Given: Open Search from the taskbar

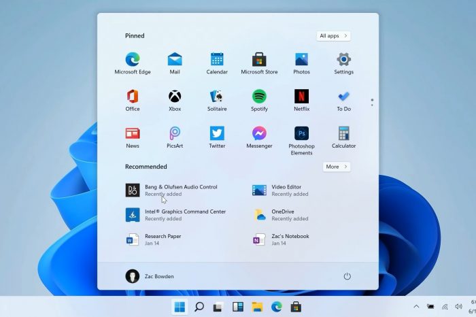Looking at the screenshot, I should [199, 307].
